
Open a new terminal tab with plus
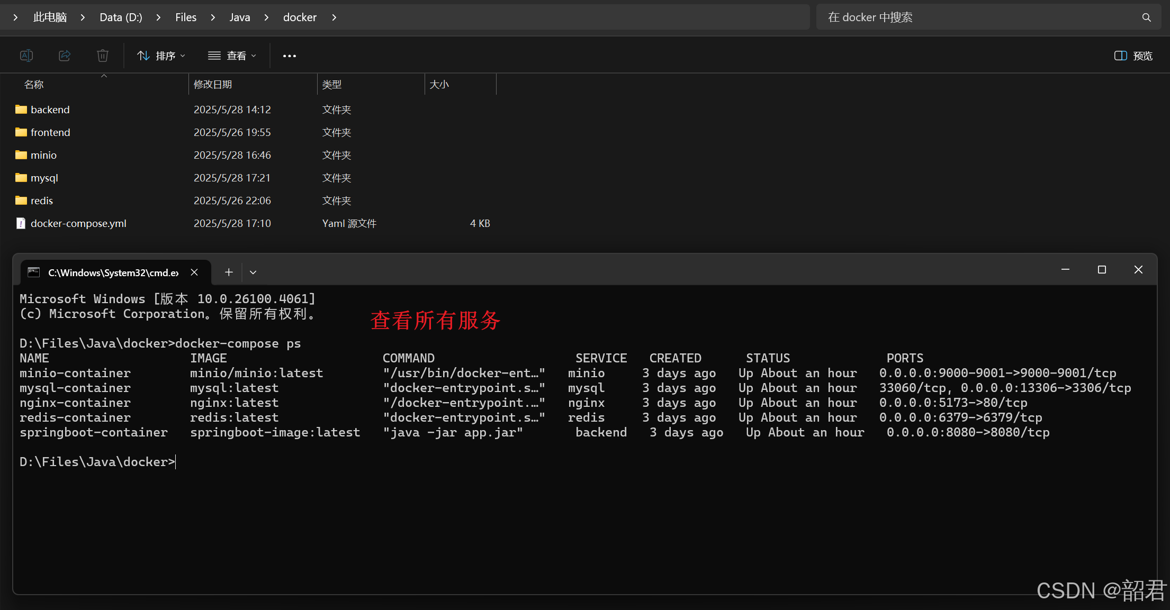229,272
